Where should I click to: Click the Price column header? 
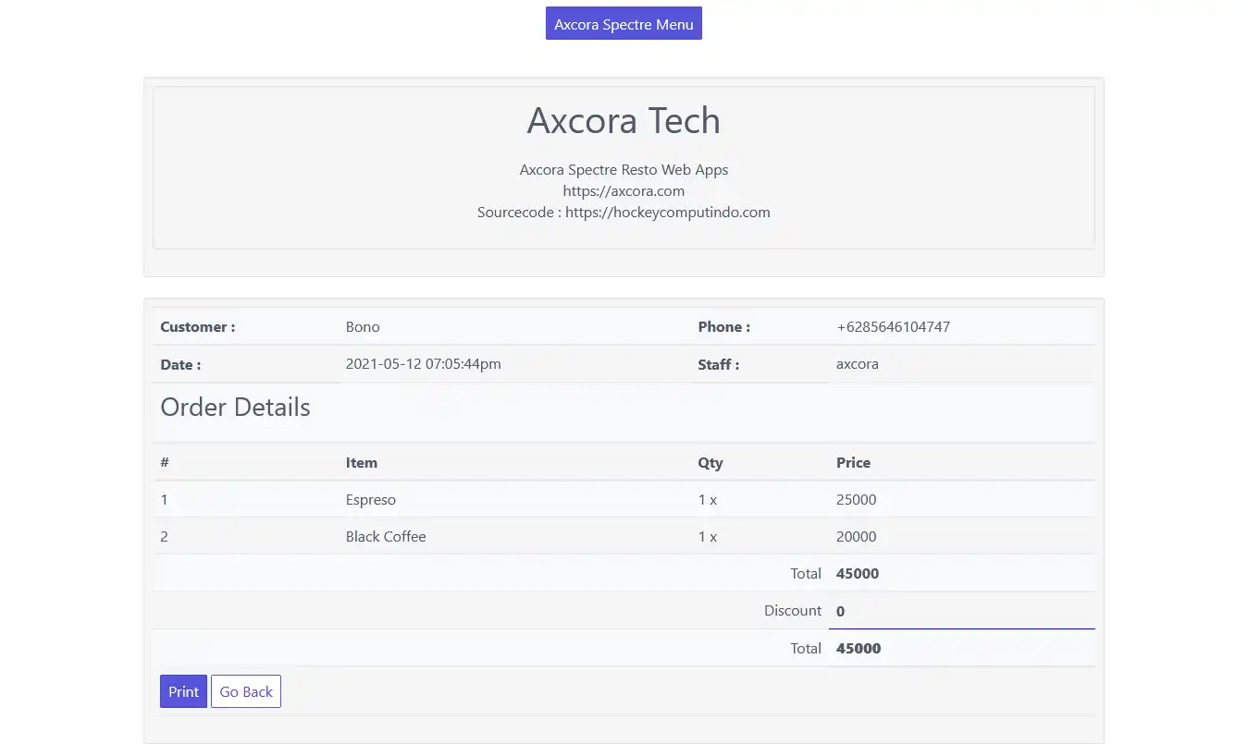(x=853, y=463)
